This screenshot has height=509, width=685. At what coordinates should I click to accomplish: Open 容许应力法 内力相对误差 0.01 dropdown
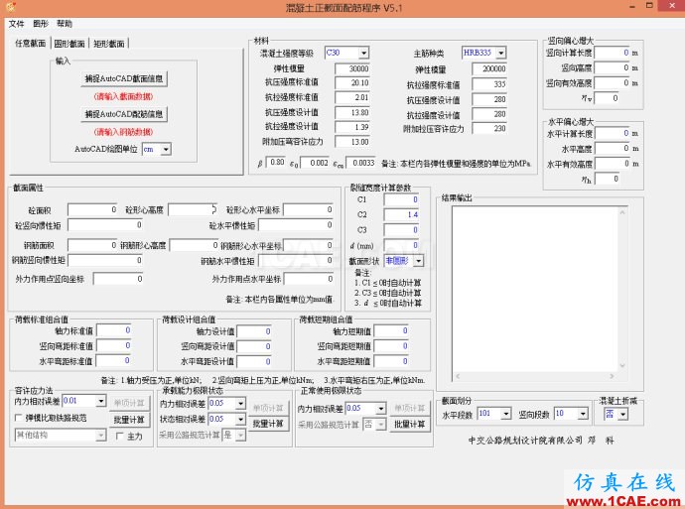click(101, 400)
